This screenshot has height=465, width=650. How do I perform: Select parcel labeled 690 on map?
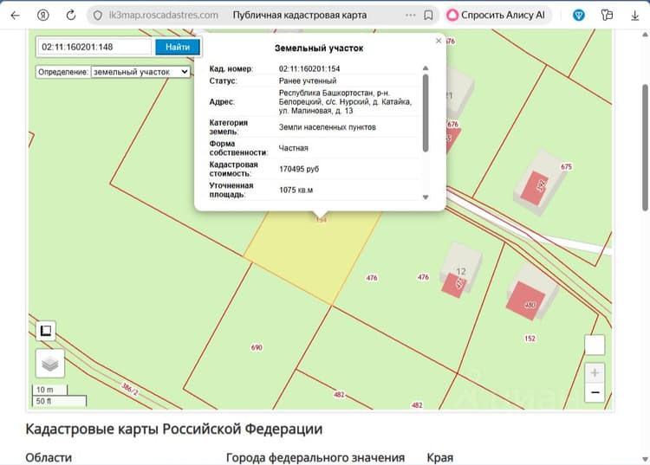(257, 347)
